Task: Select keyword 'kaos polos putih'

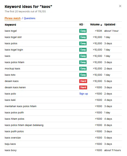Action: point(14,113)
